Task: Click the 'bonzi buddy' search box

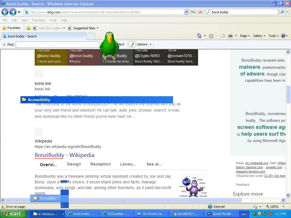Action: [x=242, y=12]
